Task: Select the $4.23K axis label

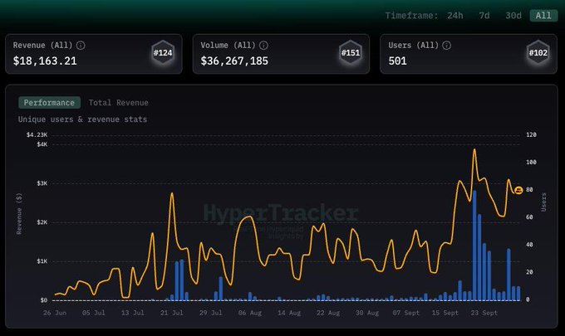Action: pyautogui.click(x=37, y=135)
